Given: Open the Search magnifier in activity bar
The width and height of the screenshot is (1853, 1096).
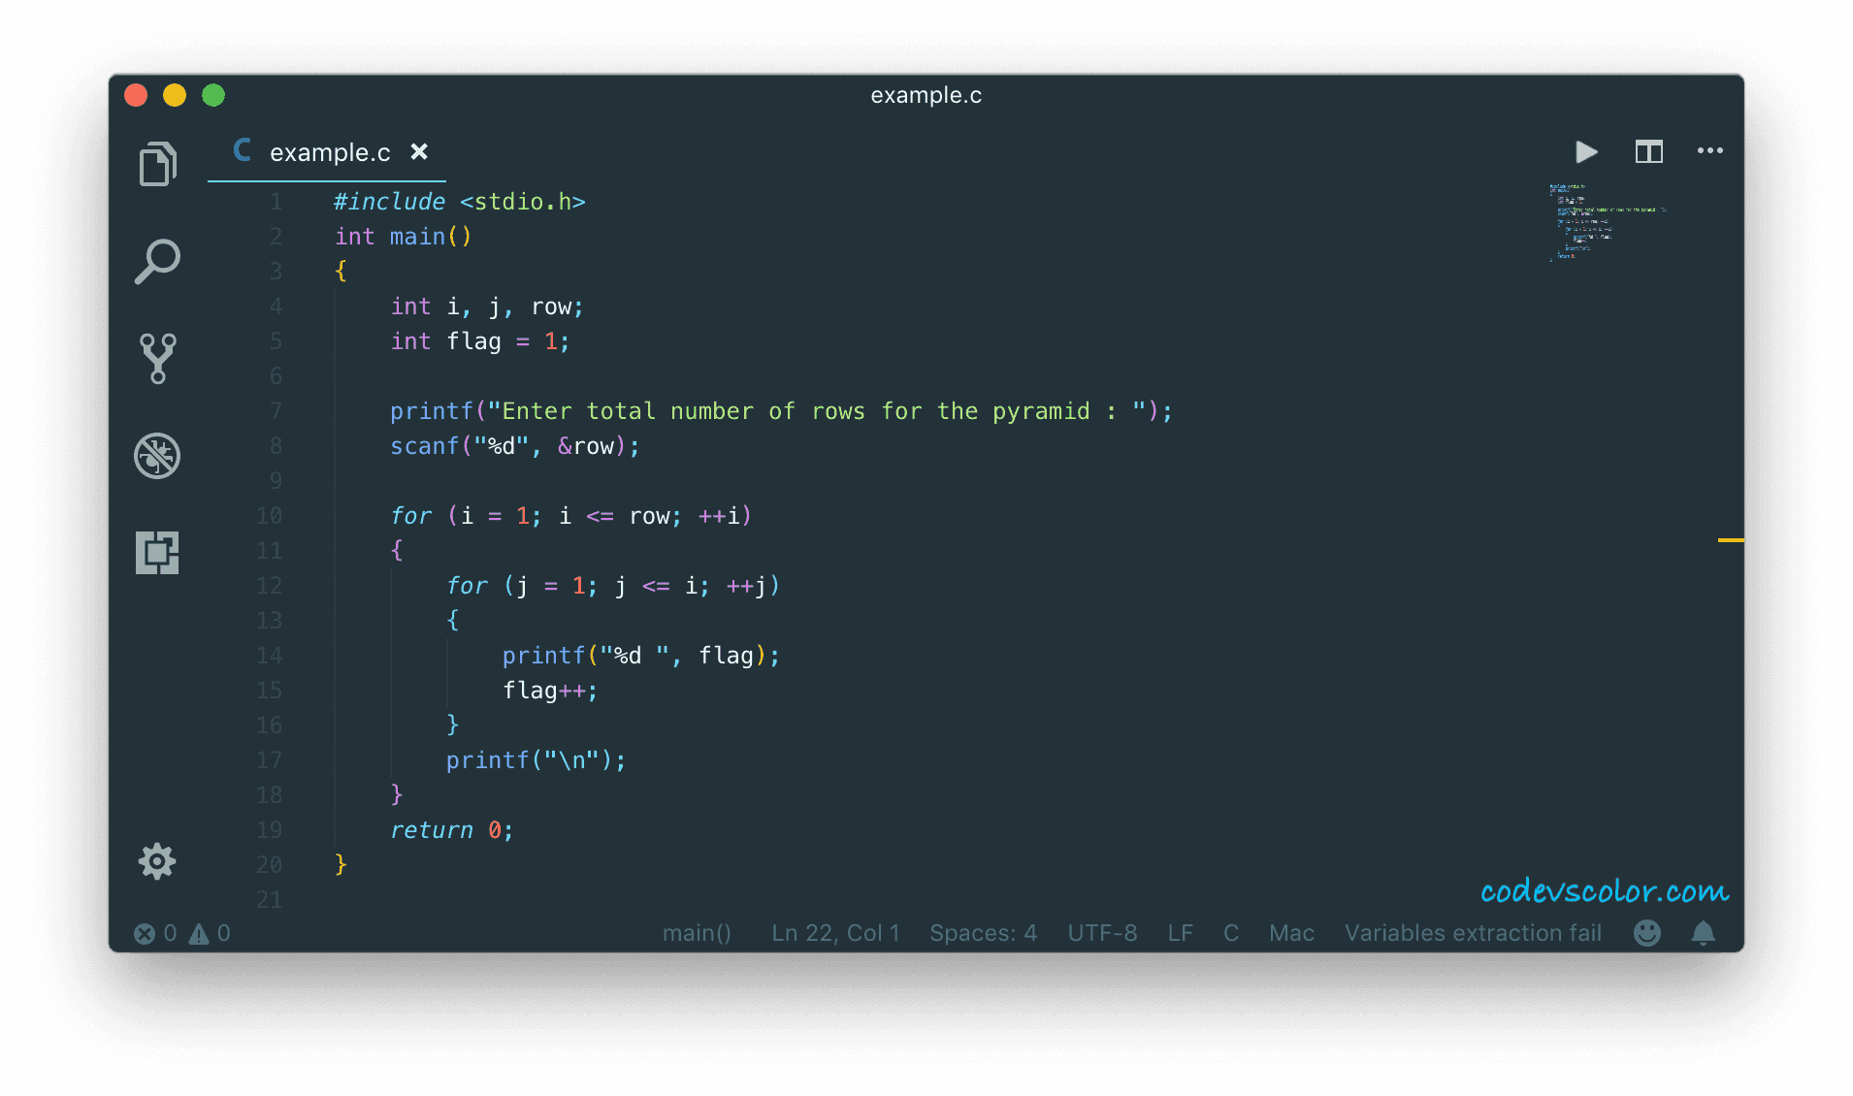Looking at the screenshot, I should [x=157, y=261].
